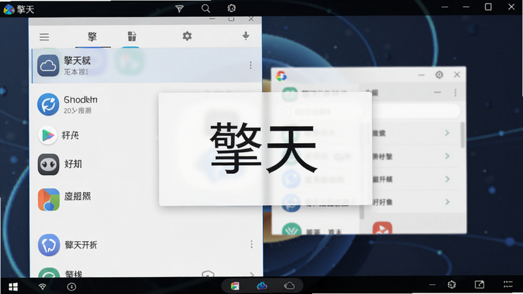The width and height of the screenshot is (523, 294).
Task: Open the gear settings in the left panel toolbar
Action: click(187, 36)
